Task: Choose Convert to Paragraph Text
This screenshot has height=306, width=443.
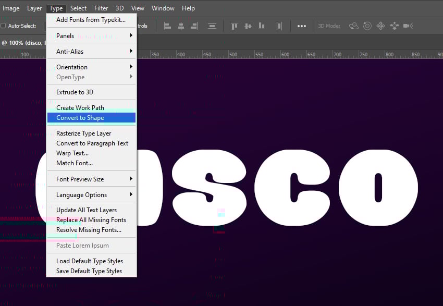Action: coord(91,143)
